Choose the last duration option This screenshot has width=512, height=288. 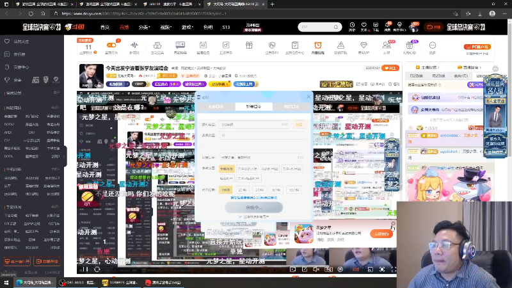point(294,190)
